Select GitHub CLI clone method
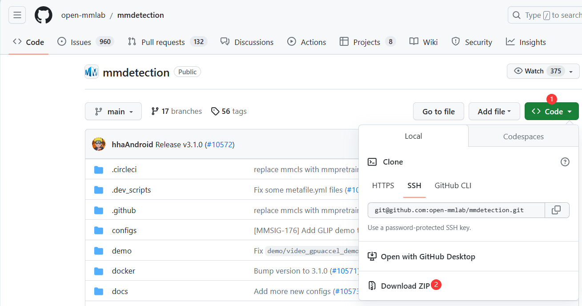582x306 pixels. (453, 185)
